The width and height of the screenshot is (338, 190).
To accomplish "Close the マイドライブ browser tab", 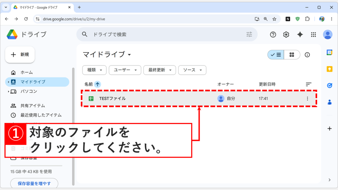I will 69,7.
